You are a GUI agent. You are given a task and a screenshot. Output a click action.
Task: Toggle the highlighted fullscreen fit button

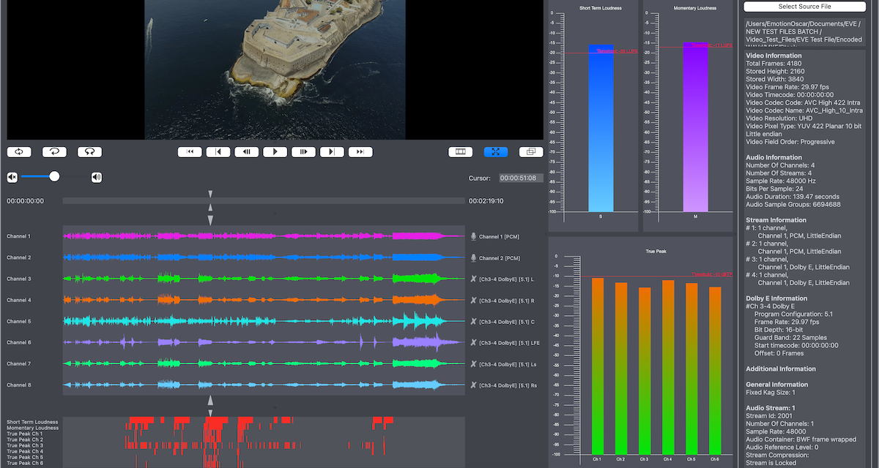tap(496, 152)
